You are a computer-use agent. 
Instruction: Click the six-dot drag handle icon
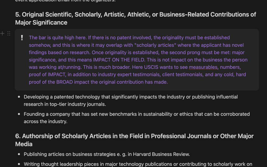click(9, 34)
